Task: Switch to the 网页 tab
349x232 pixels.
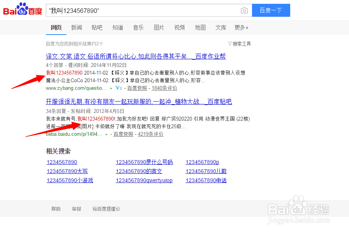Action: 56,27
